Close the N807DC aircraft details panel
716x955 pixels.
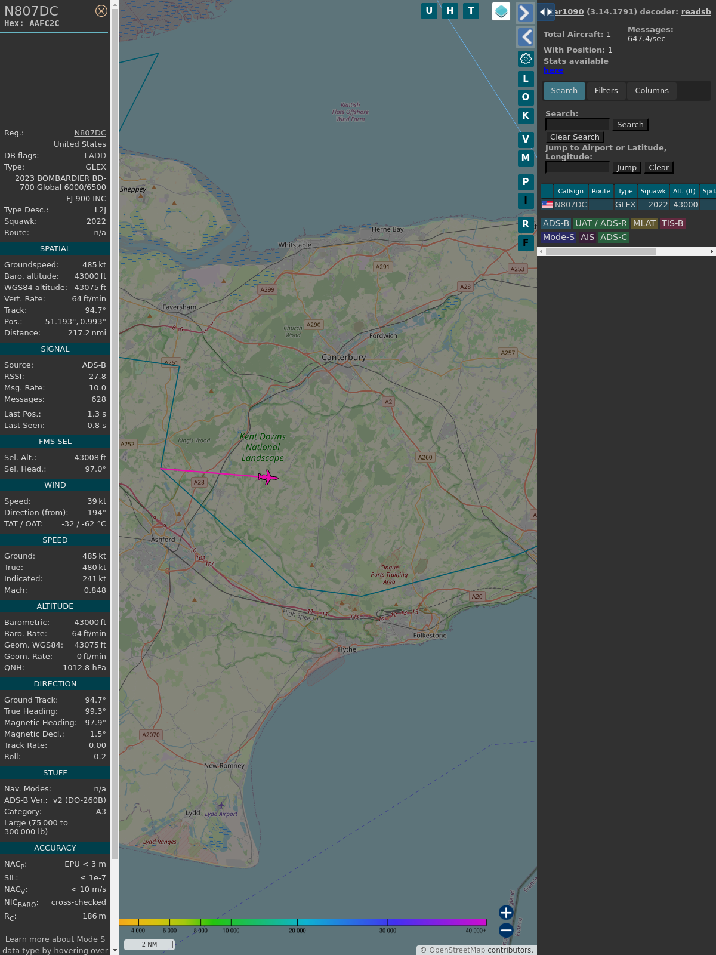[101, 11]
